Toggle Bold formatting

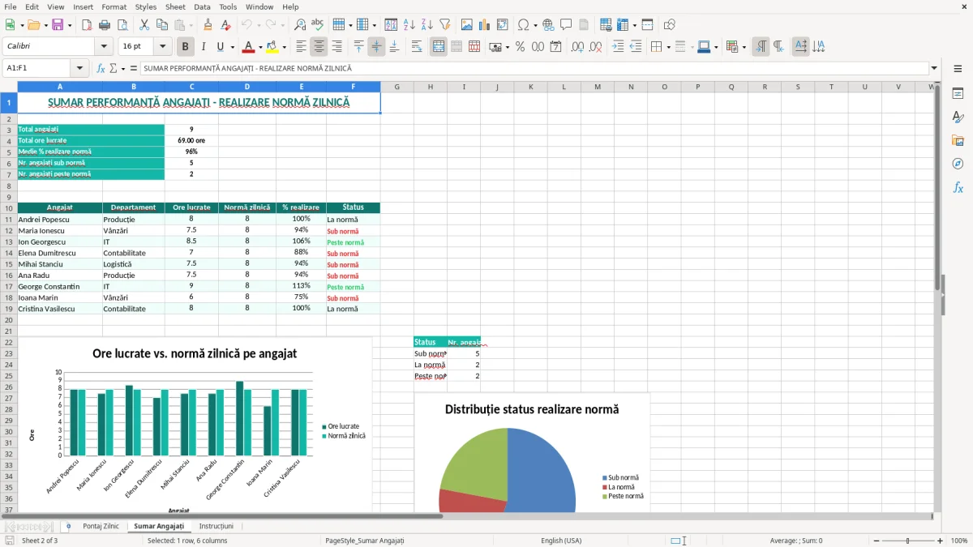tap(186, 47)
